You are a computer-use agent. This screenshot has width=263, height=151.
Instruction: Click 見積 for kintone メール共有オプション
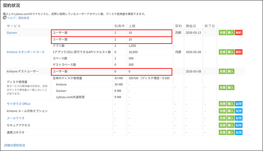click(223, 111)
